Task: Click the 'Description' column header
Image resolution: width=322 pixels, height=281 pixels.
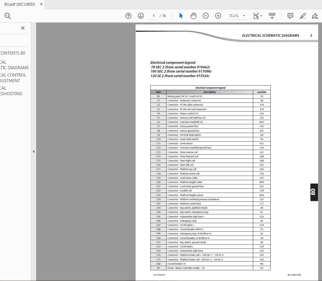Action: click(x=209, y=92)
